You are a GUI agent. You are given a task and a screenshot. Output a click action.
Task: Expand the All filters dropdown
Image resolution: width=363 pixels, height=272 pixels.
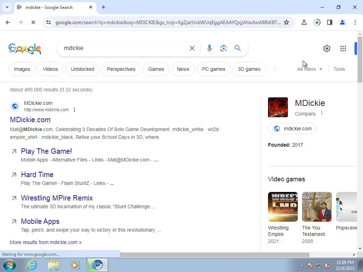(309, 69)
